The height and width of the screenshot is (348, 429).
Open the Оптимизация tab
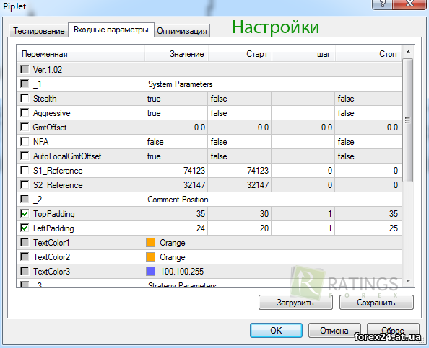pos(182,31)
